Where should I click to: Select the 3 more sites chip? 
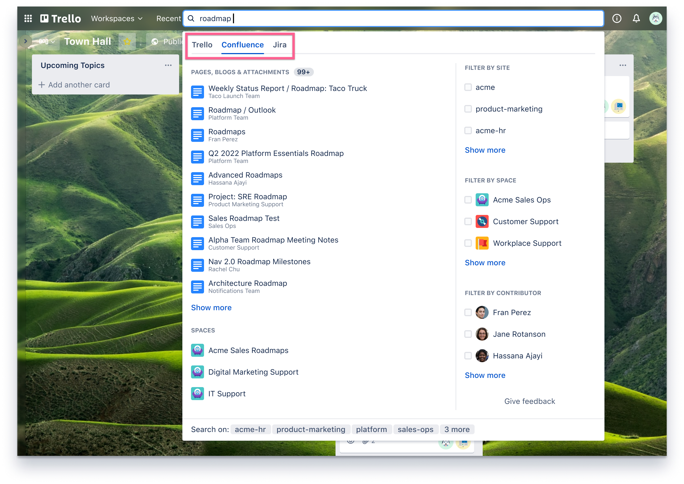pos(457,429)
